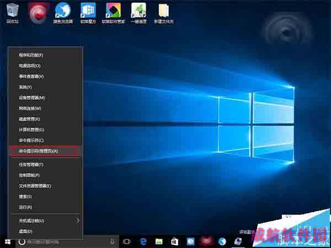Image resolution: width=331 pixels, height=248 pixels.
Task: Expand 关机或注销(U) submenu arrow
Action: coord(78,221)
